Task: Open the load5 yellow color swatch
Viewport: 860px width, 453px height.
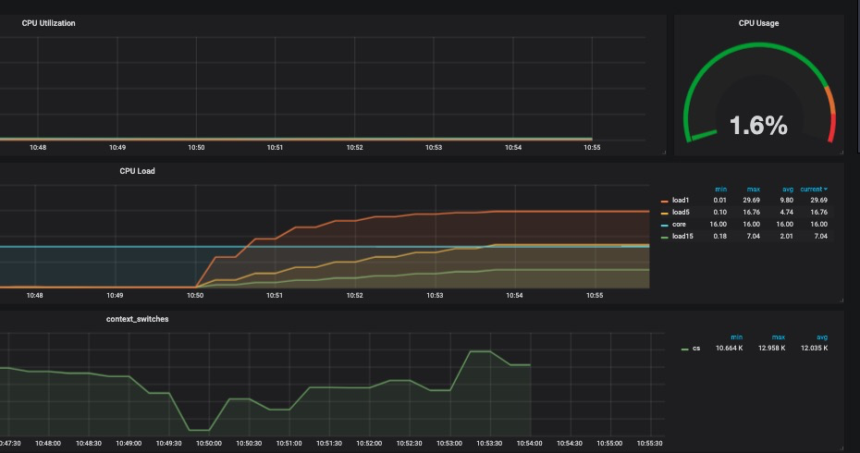Action: coord(665,214)
